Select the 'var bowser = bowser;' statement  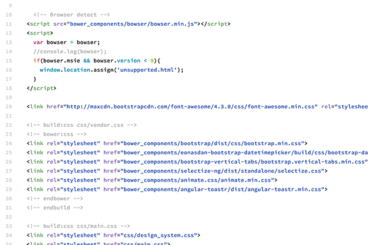point(66,42)
